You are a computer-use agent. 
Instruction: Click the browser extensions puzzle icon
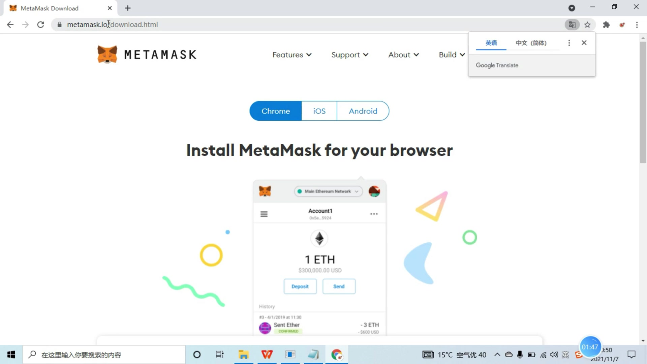[x=606, y=25]
